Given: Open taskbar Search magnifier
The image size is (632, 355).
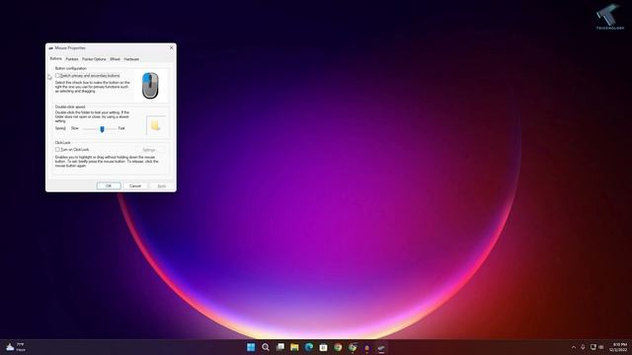Looking at the screenshot, I should coord(266,347).
